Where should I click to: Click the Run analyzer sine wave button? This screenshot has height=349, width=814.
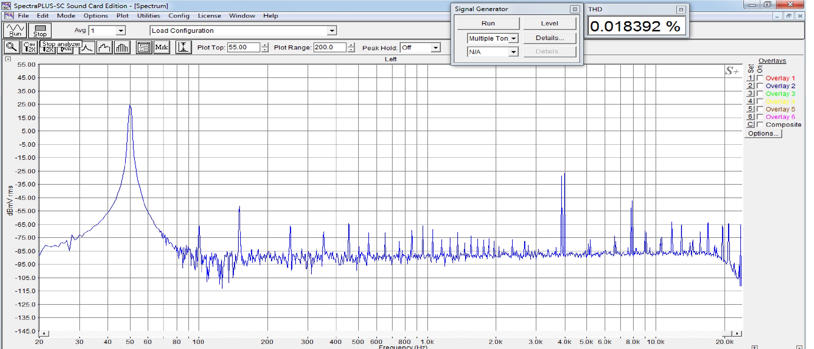pos(15,30)
